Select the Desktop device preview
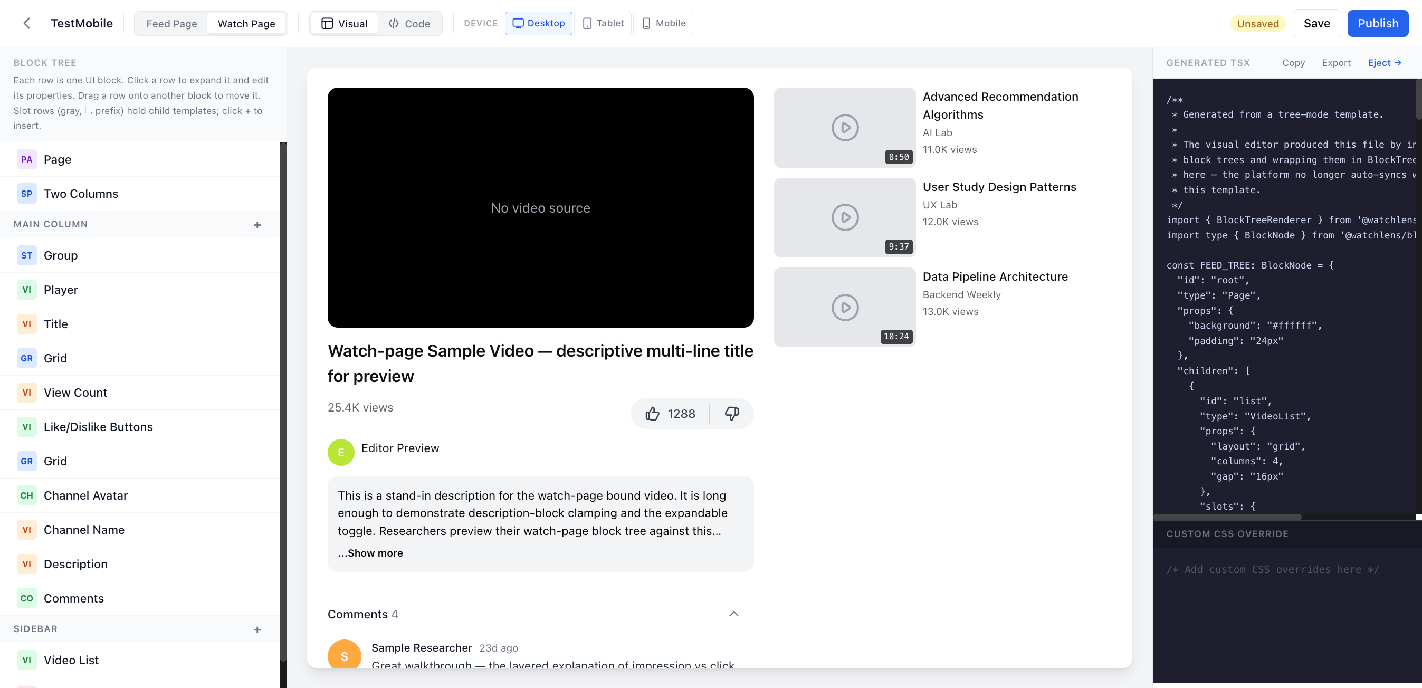The height and width of the screenshot is (688, 1422). pos(538,23)
